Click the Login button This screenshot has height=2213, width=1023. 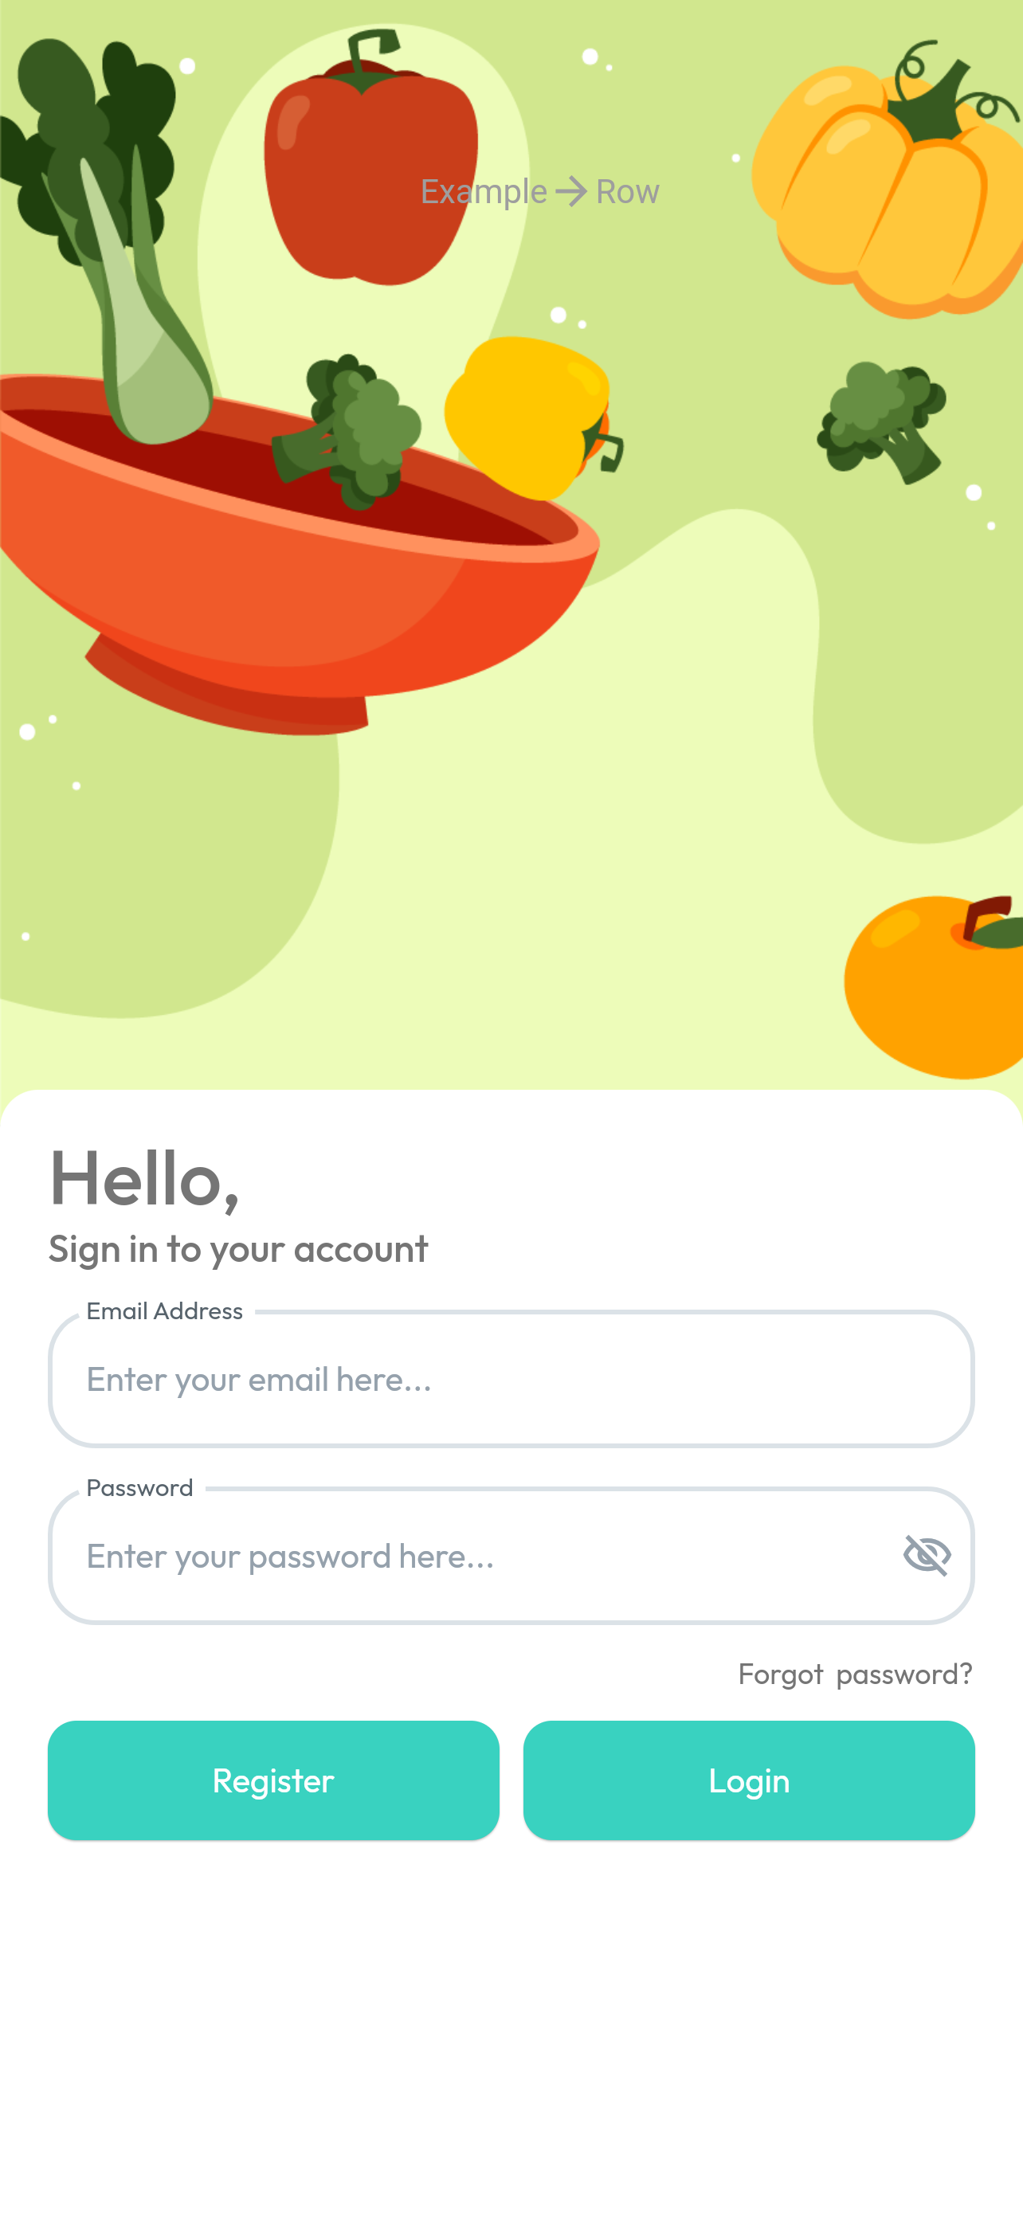point(748,1780)
